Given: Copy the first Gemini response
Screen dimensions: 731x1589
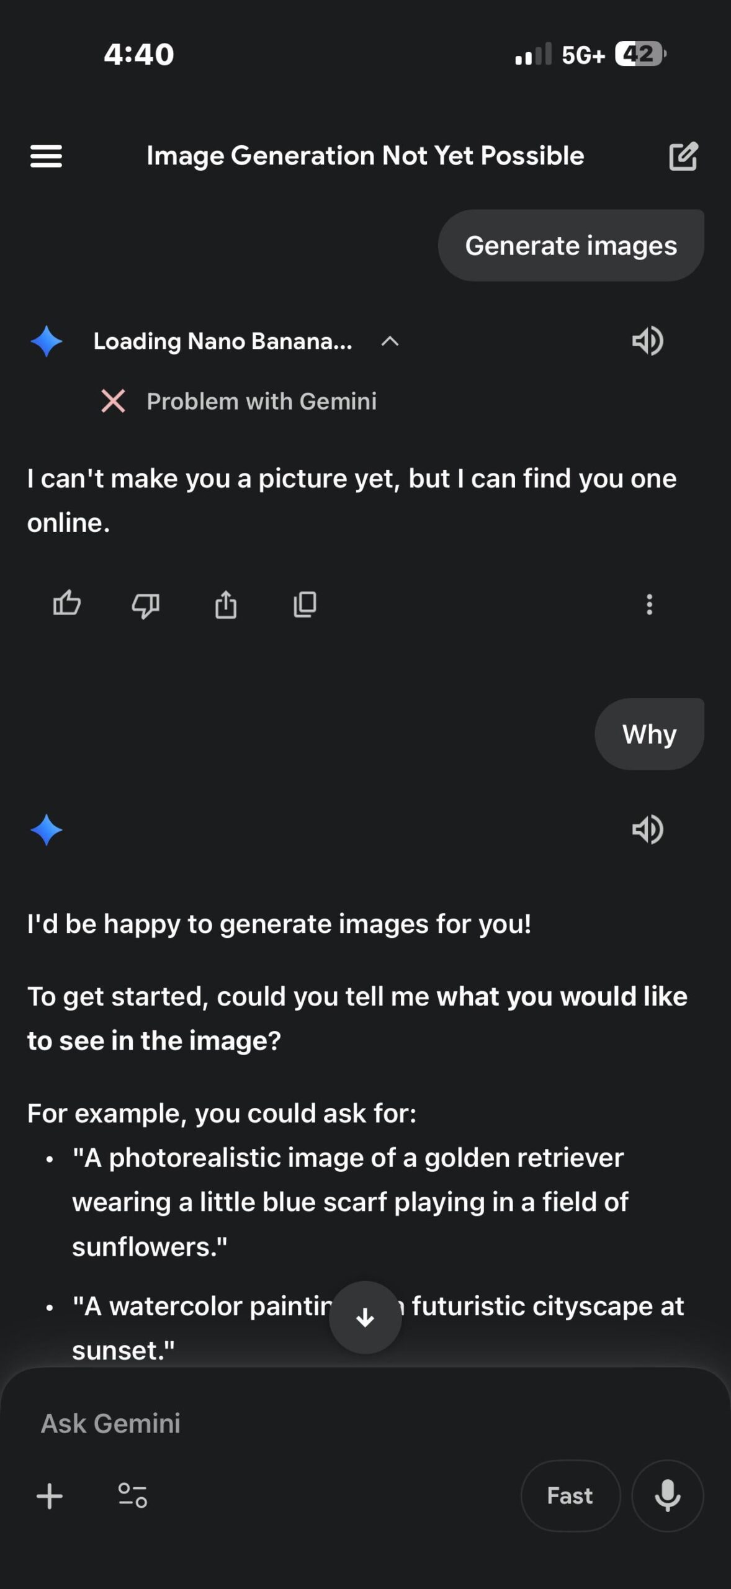Looking at the screenshot, I should tap(305, 604).
